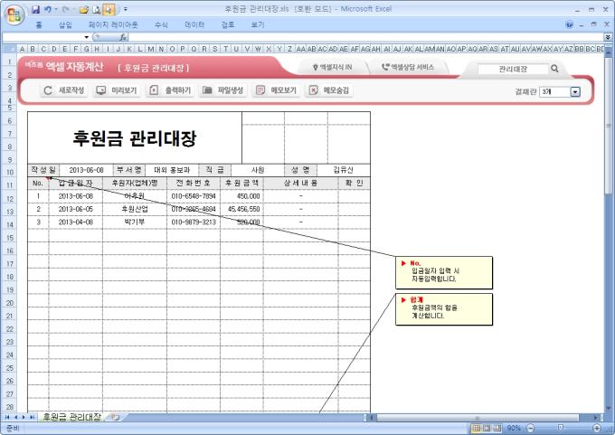Select the date cell 2013-06-08 beside 작성일
The image size is (615, 435).
pos(86,170)
